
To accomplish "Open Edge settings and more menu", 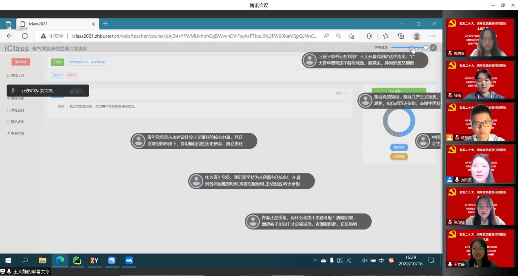I will coord(433,36).
